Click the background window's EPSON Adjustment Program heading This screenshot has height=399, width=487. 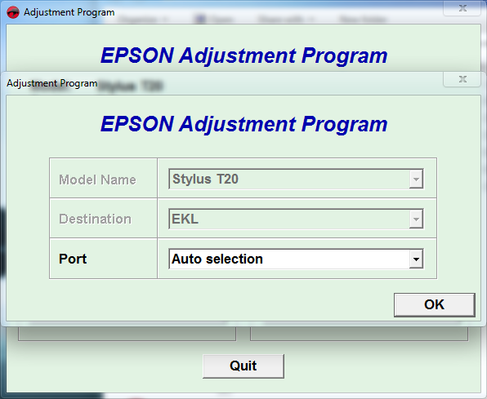point(243,55)
